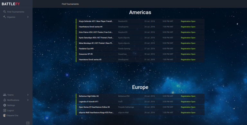The width and height of the screenshot is (247, 125).
Task: Click the Organize hammer icon
Action: 5,17
